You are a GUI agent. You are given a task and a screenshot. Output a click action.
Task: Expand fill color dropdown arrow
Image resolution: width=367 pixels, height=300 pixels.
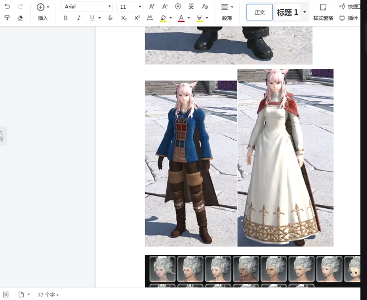coord(171,18)
